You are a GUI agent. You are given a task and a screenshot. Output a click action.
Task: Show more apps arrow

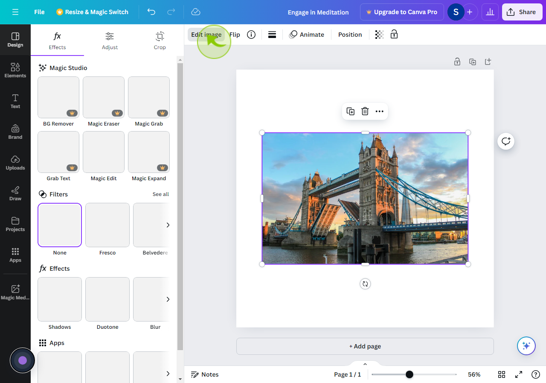click(x=168, y=374)
